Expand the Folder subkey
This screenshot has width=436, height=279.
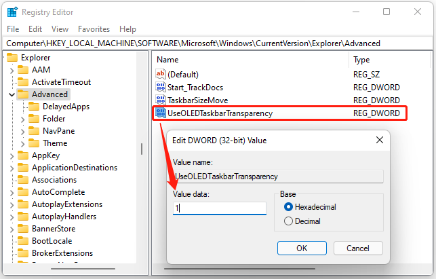(x=22, y=119)
